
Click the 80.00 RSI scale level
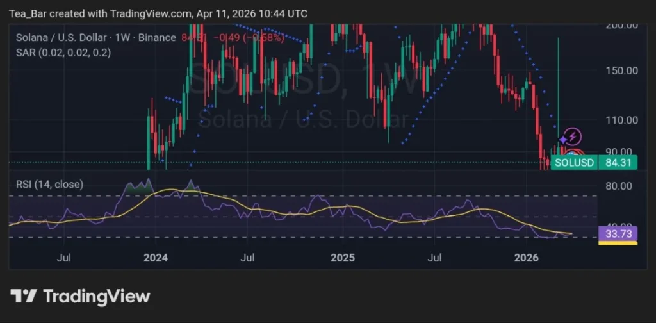(621, 186)
